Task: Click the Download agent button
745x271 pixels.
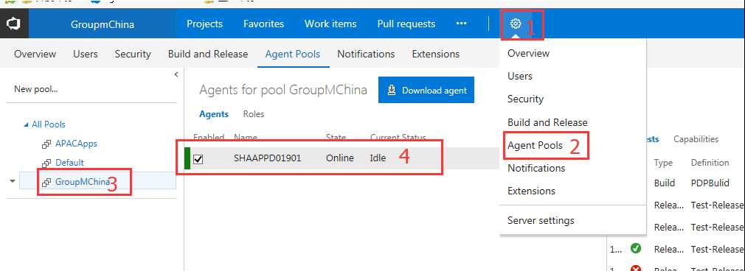Action: click(426, 90)
